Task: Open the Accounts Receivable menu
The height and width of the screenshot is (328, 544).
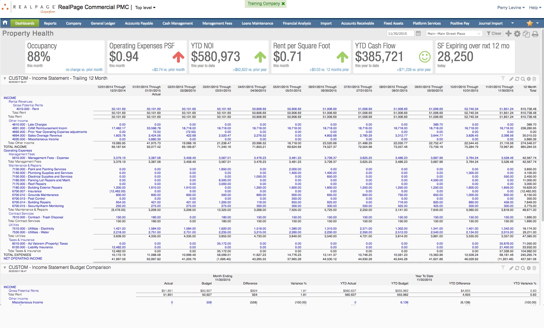Action: (358, 23)
